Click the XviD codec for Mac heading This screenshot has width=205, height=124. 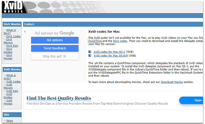coord(104,32)
